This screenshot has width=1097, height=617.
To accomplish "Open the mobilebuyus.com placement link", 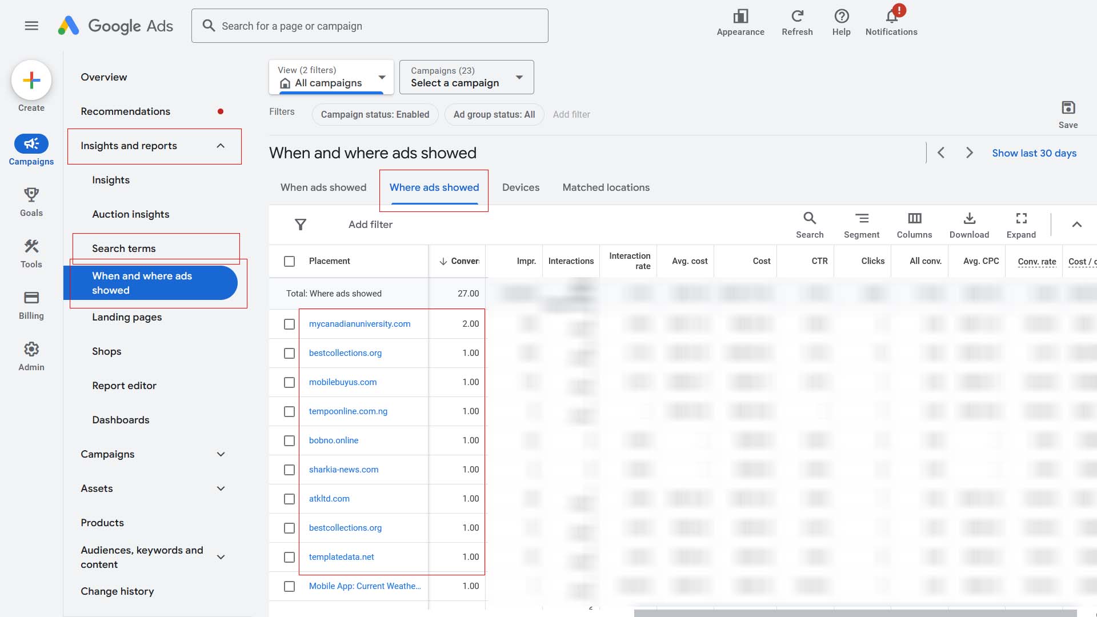I will (343, 382).
